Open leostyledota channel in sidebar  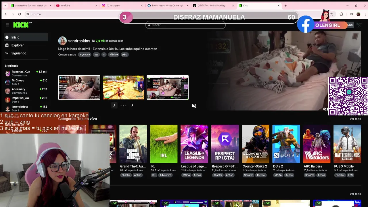pos(26,108)
